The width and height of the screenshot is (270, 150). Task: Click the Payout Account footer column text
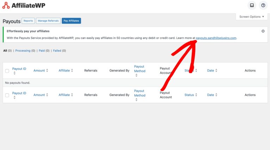166,95
